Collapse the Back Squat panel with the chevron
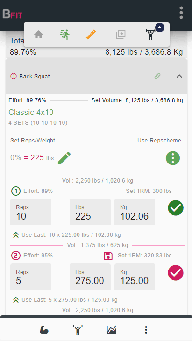Image resolution: width=192 pixels, height=341 pixels. 179,76
